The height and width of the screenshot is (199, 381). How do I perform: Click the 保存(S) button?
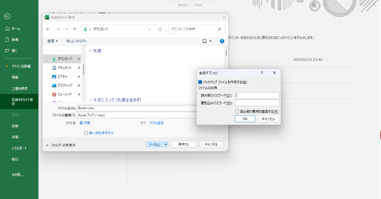(x=183, y=145)
